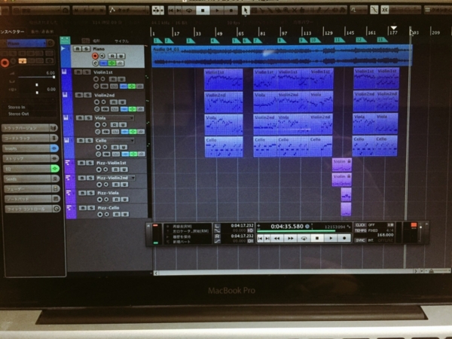
Task: Toggle read automation on Pizz-Cello track
Action: [x=117, y=214]
